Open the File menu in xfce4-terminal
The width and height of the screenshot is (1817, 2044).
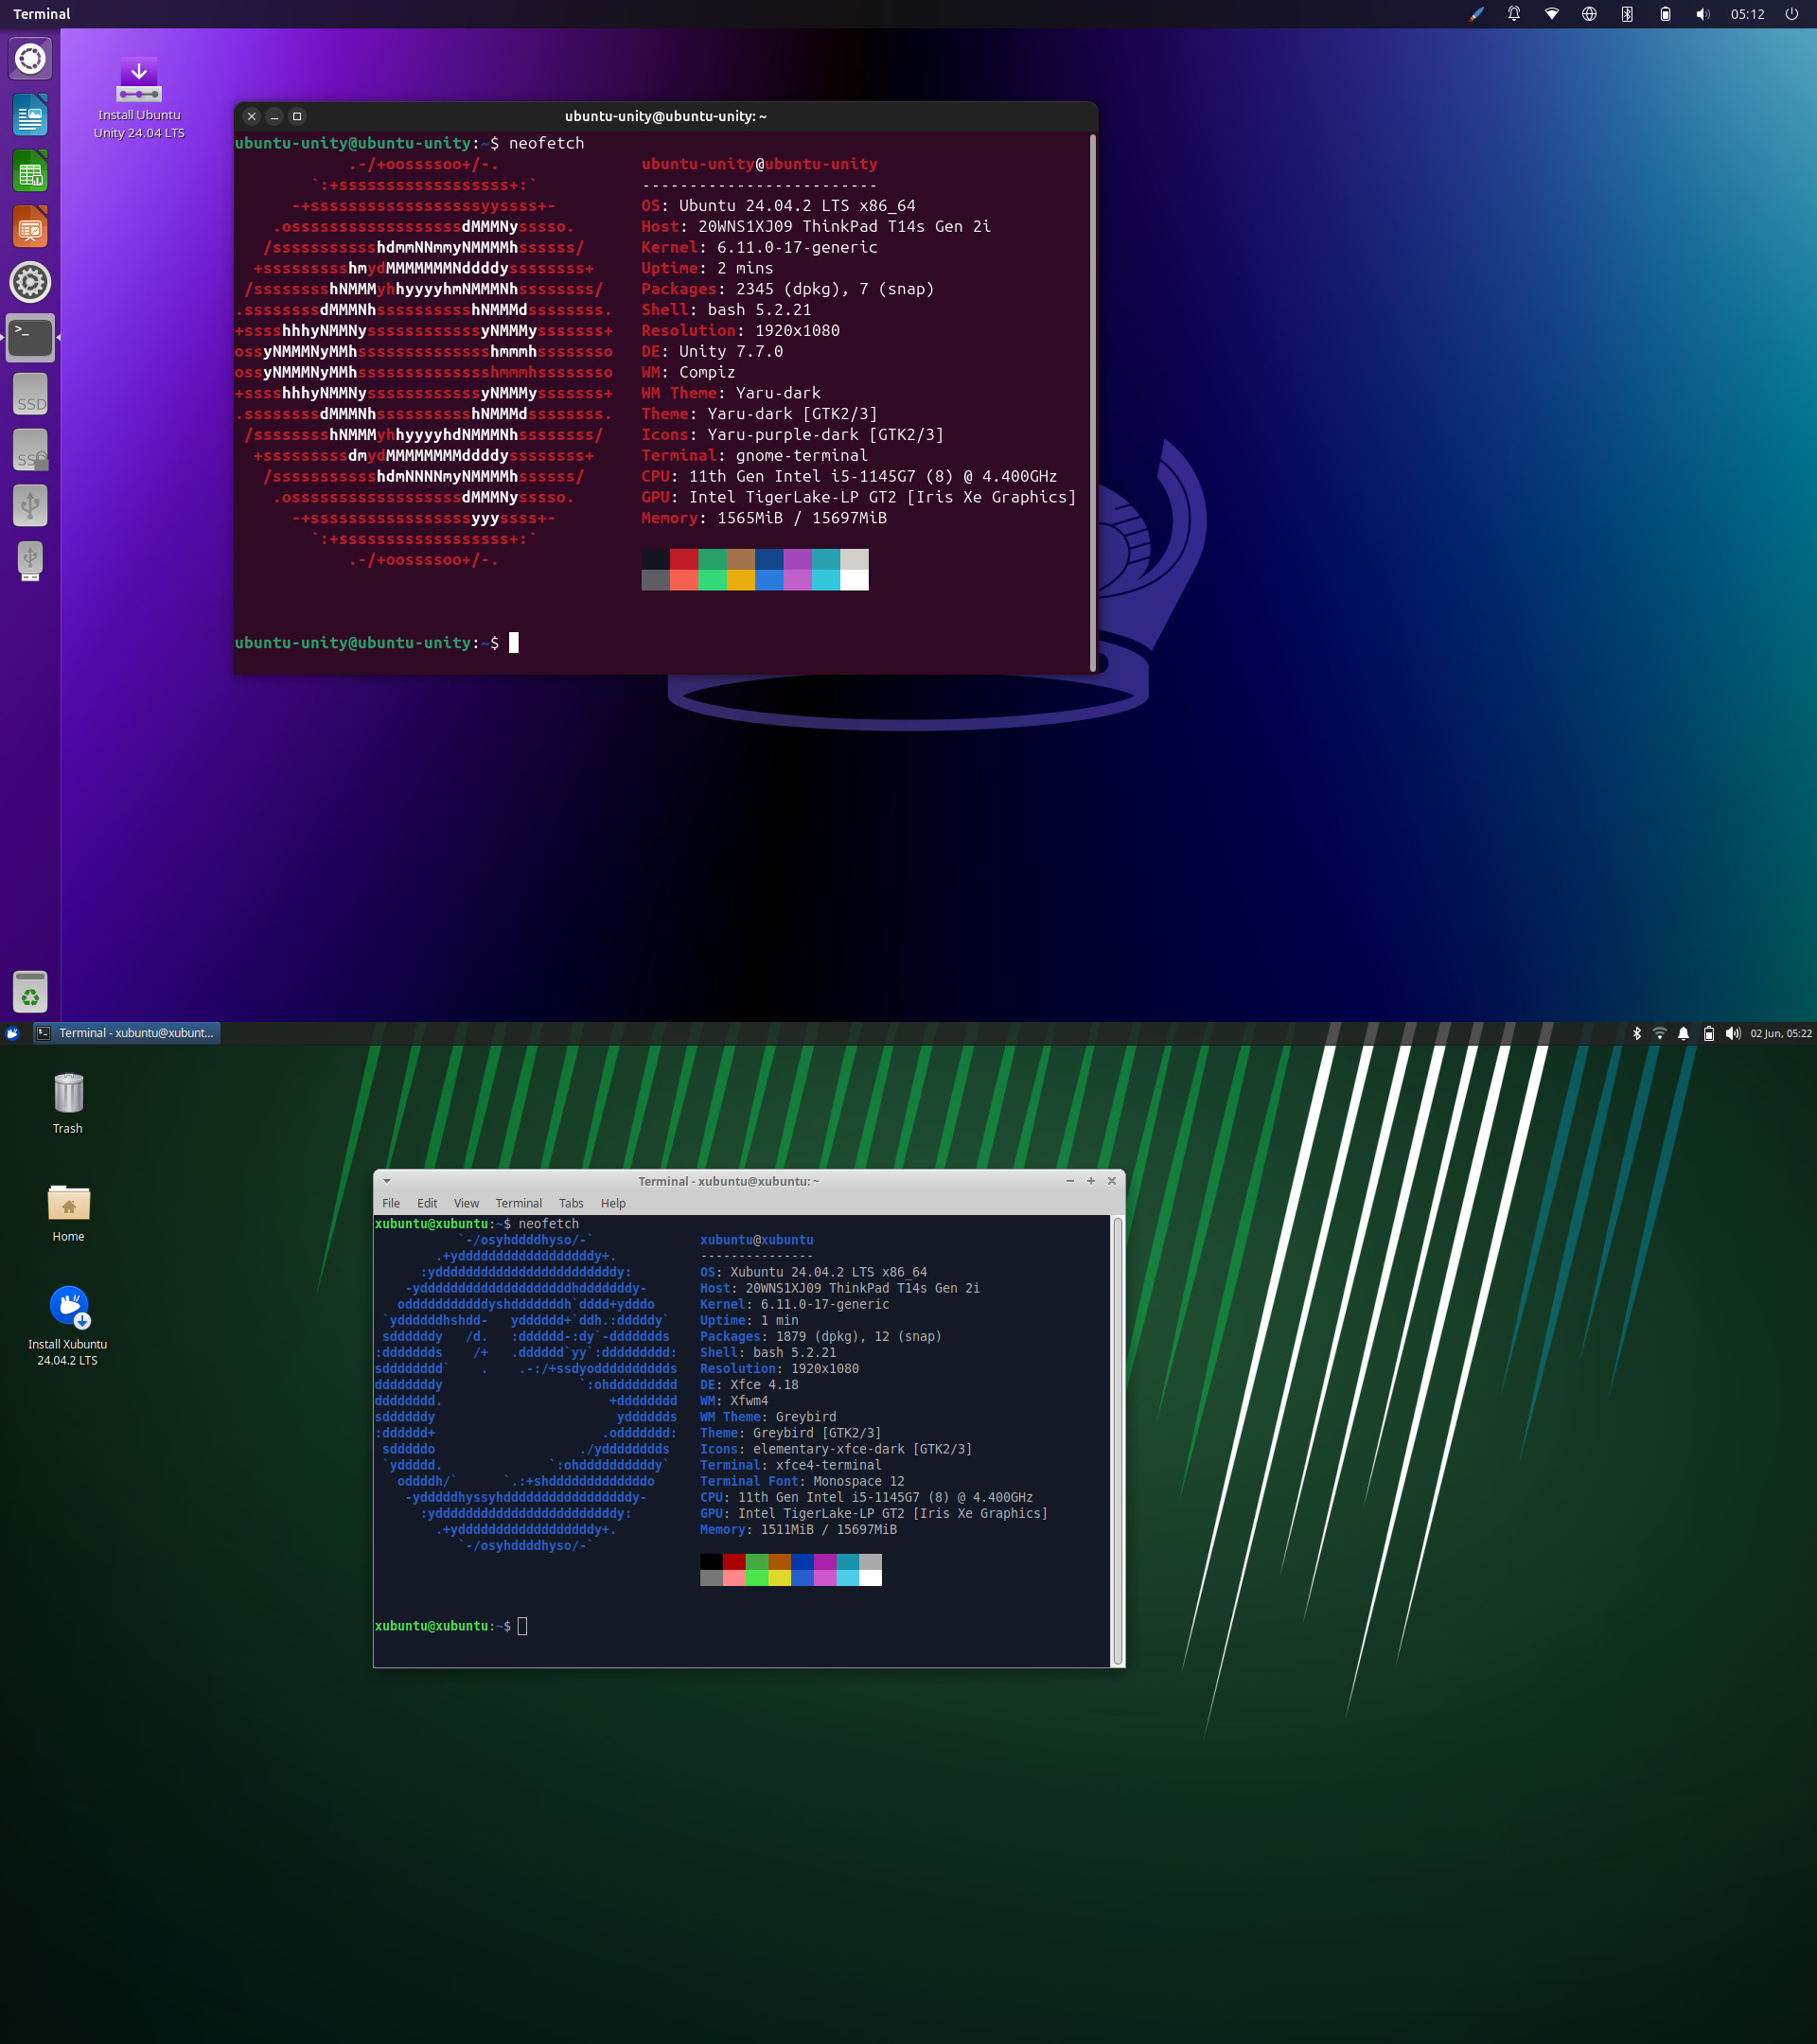391,1203
